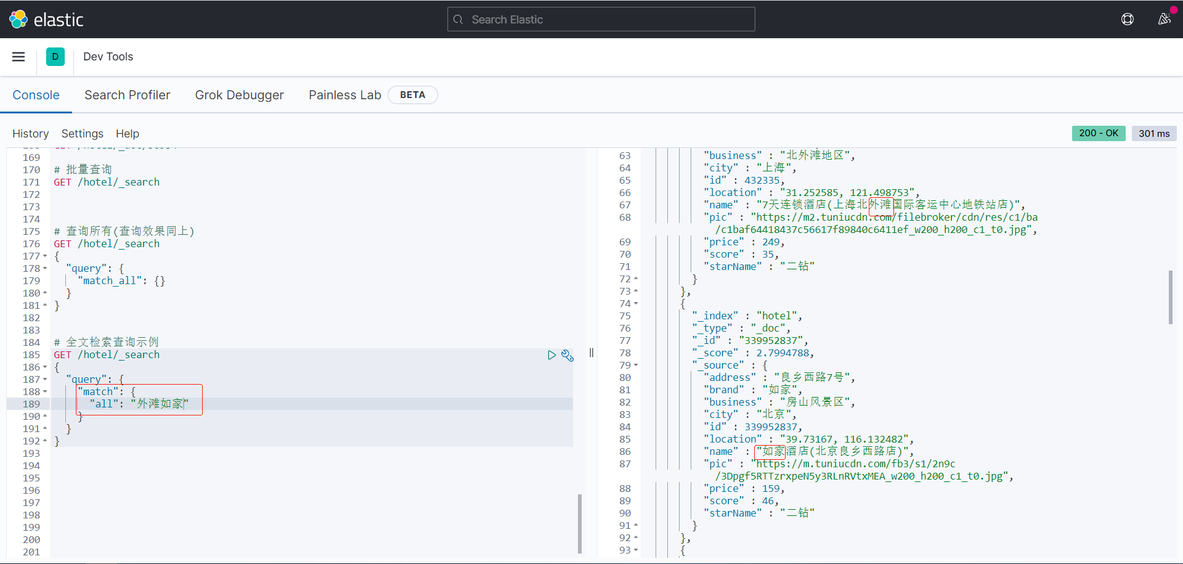1183x564 pixels.
Task: Click the editor pane resize divider
Action: 591,353
